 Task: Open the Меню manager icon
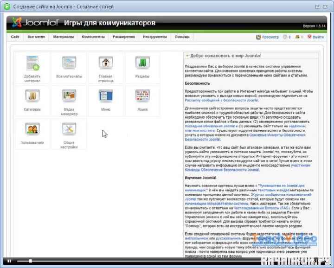[x=106, y=101]
